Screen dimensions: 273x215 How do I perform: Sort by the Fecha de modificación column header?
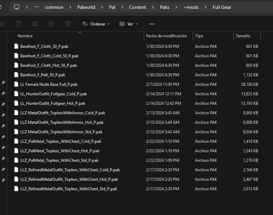[166, 36]
